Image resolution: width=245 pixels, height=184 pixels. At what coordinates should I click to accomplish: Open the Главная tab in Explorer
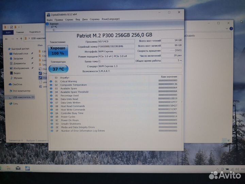pyautogui.click(x=20, y=32)
